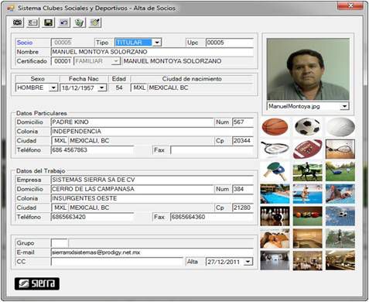Select the bar counter image
This screenshot has height=302, width=369.
(x=340, y=260)
